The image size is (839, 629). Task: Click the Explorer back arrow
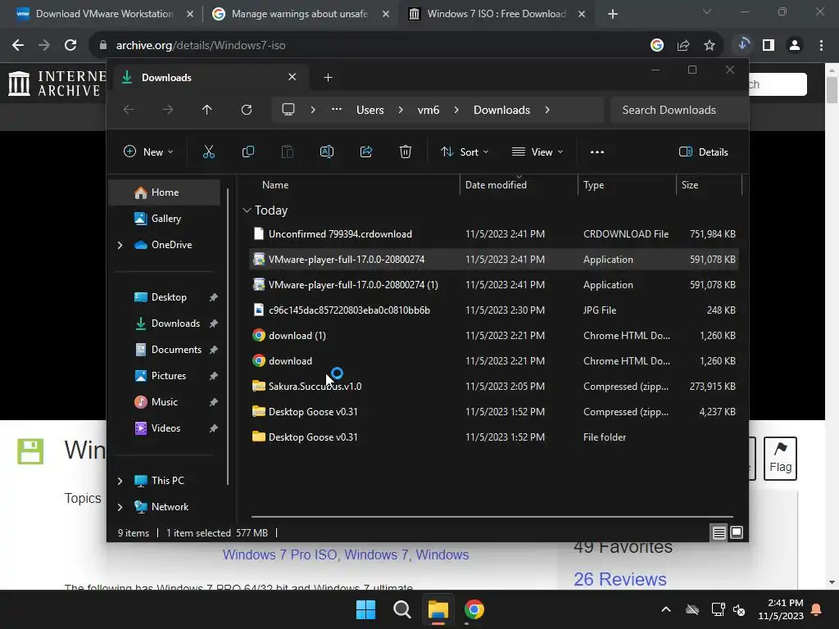[129, 110]
